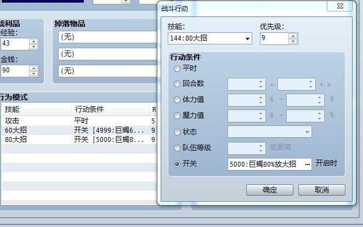Increase 金钱 value with up arrow
Viewport: 363px width, 227px height.
[x=33, y=68]
